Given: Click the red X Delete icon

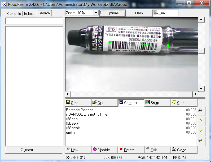Looking at the screenshot, I should tap(121, 149).
